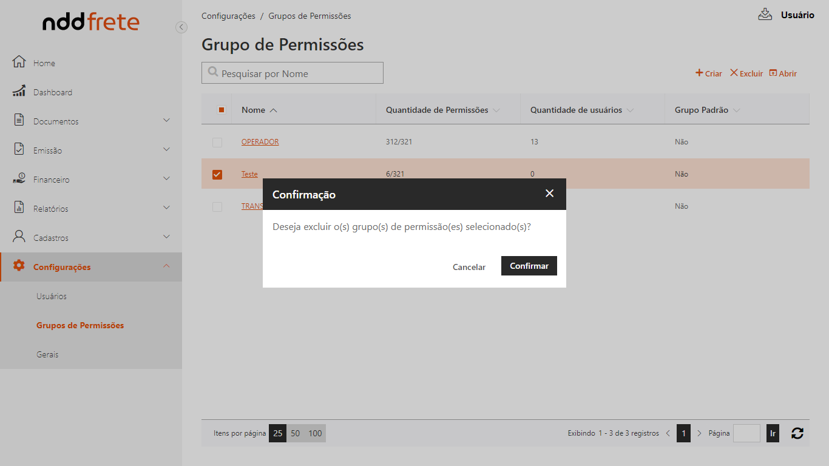This screenshot has width=829, height=466.
Task: Click the Home house icon in sidebar
Action: [19, 62]
